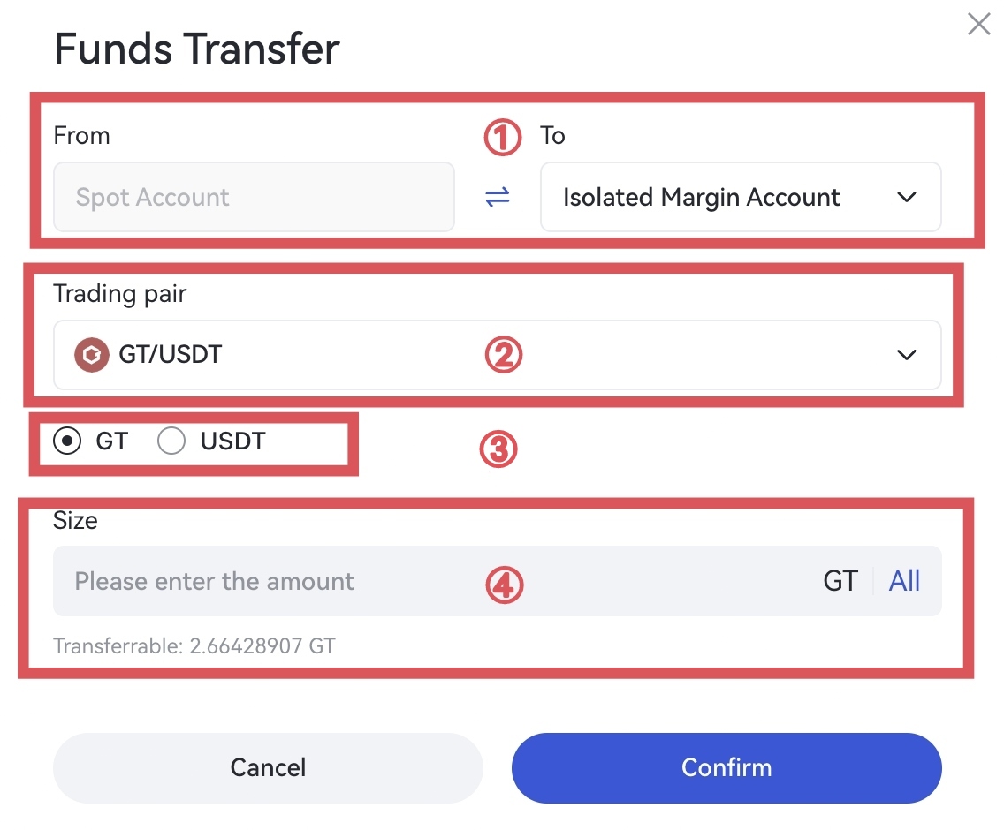Click the "Funds Transfer" dialog title
Image resolution: width=1004 pixels, height=830 pixels.
tap(196, 49)
